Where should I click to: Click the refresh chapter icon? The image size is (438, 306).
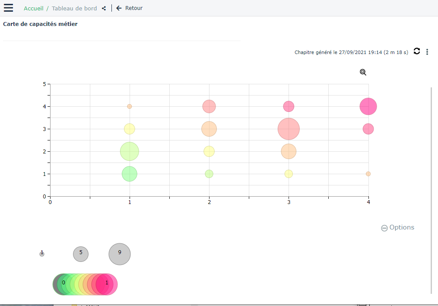pyautogui.click(x=417, y=51)
